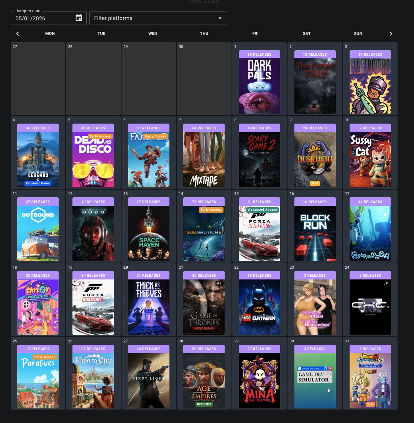
Task: Open the Subnautica 2 cover
Action: pyautogui.click(x=204, y=233)
